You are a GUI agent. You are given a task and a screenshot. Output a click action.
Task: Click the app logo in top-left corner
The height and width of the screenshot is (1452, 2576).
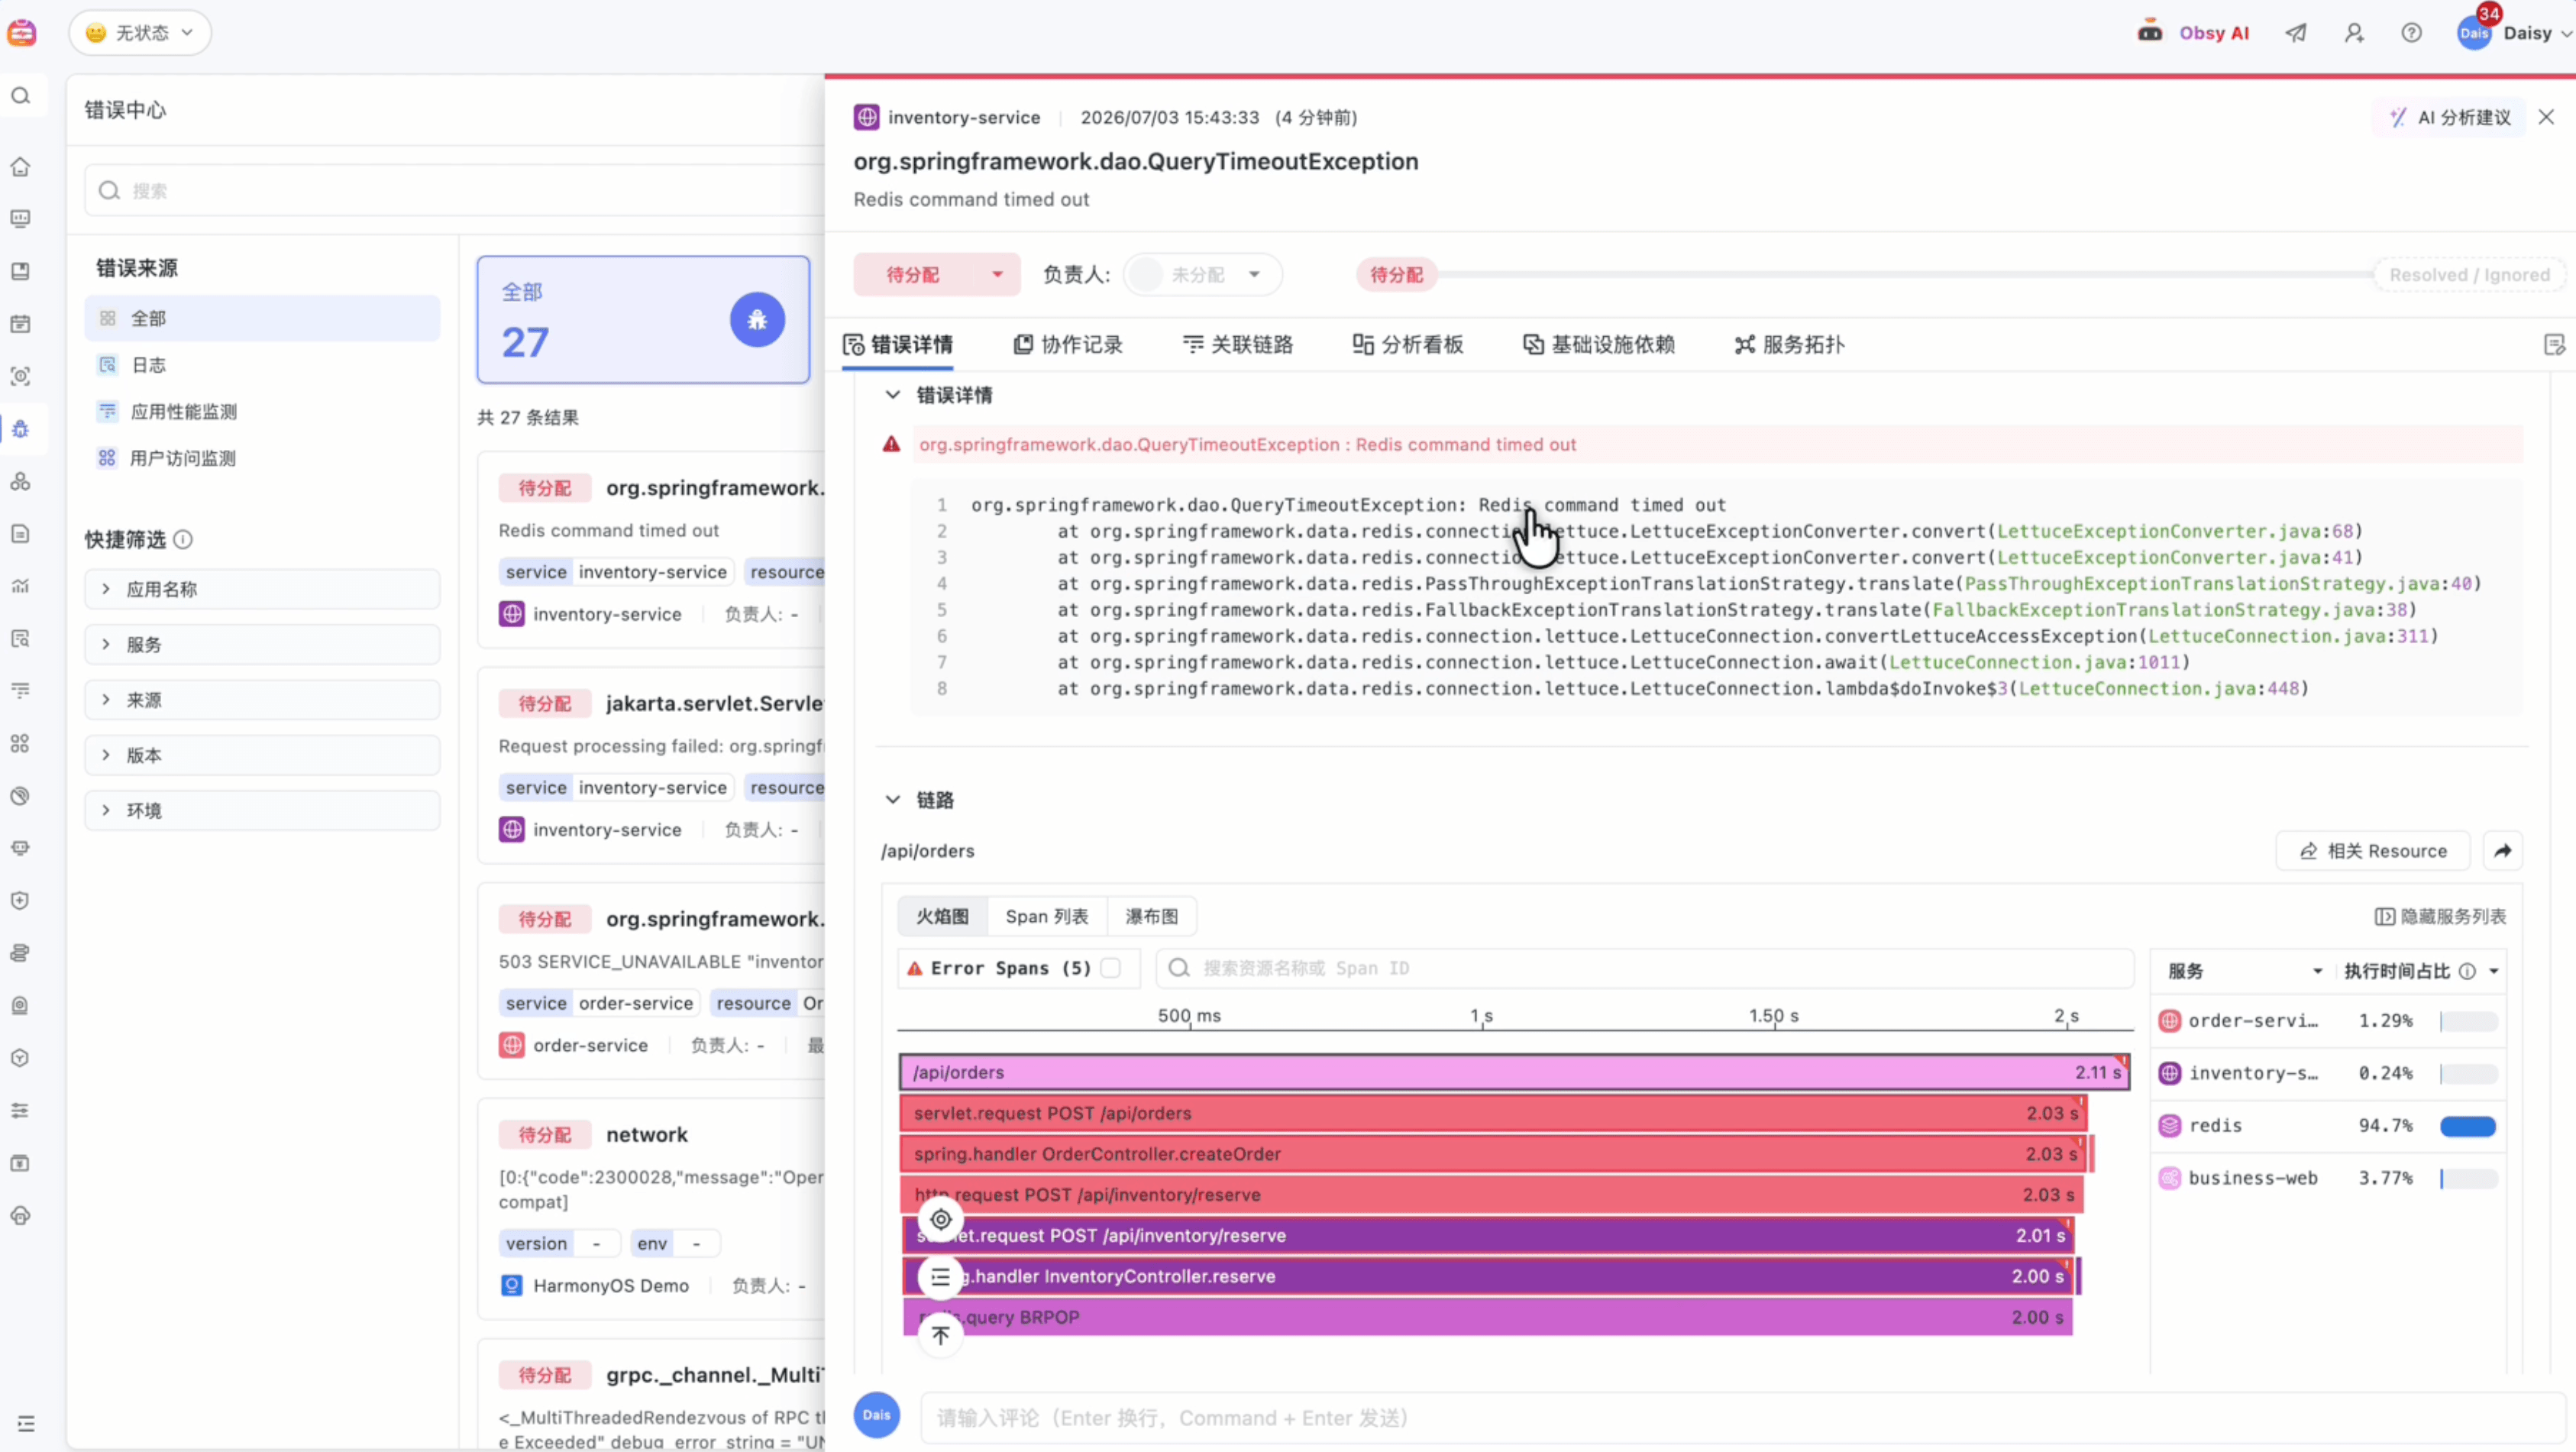coord(22,32)
